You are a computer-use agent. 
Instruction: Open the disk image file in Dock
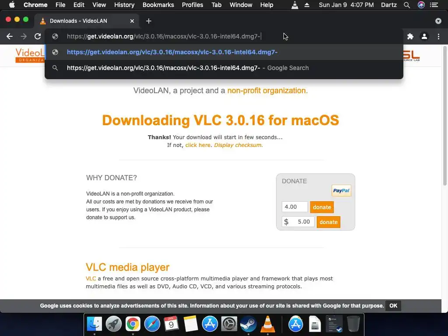(x=315, y=324)
